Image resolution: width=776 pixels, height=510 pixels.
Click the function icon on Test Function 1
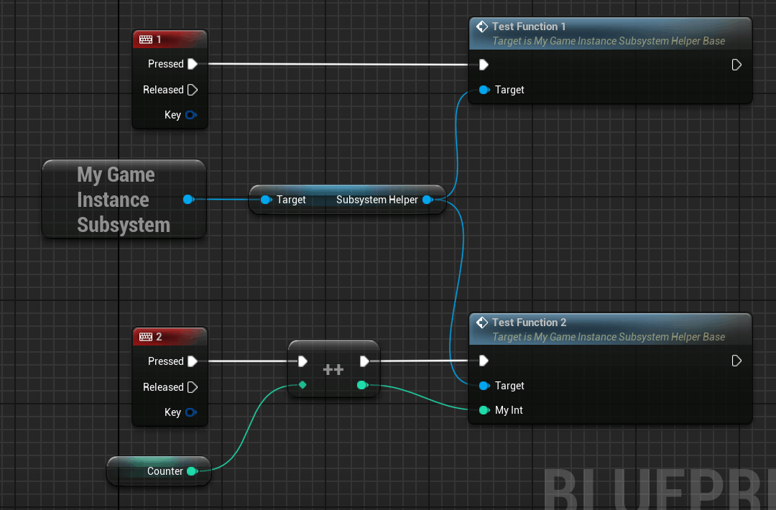coord(481,26)
